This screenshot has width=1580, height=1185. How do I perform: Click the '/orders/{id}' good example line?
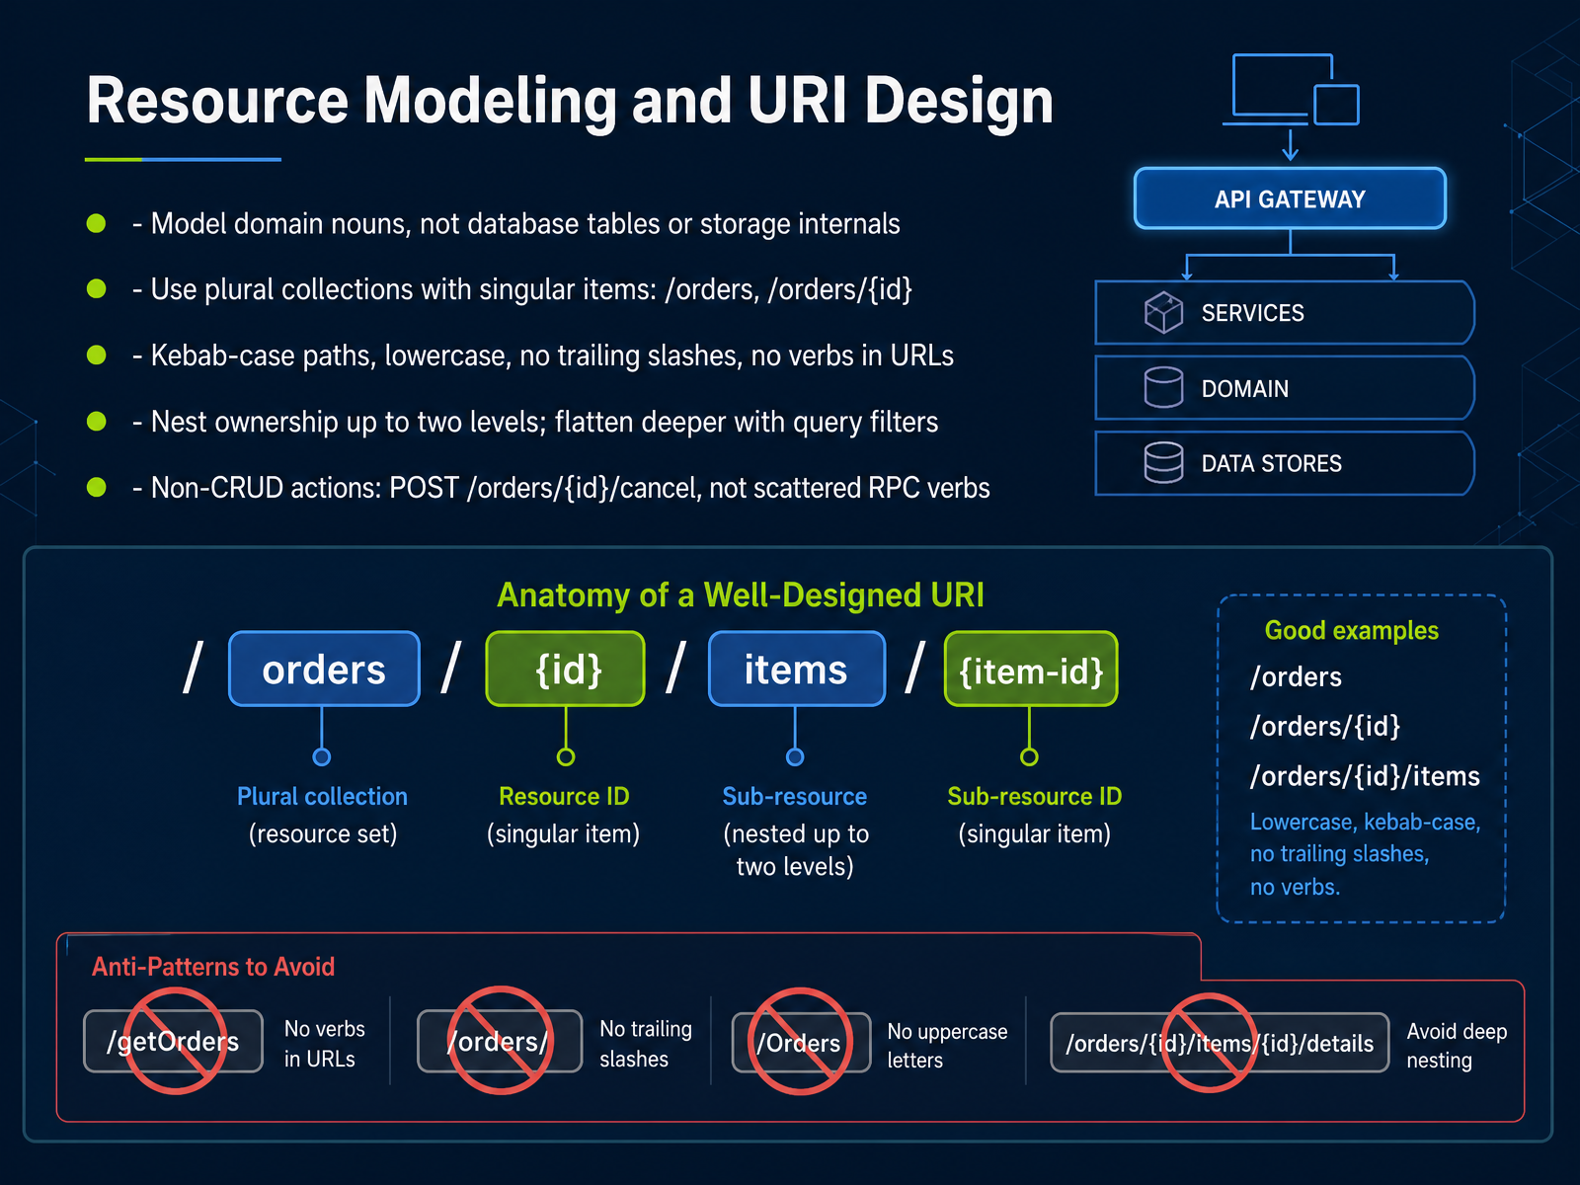tap(1325, 727)
